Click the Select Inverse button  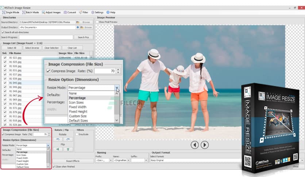click(x=32, y=48)
